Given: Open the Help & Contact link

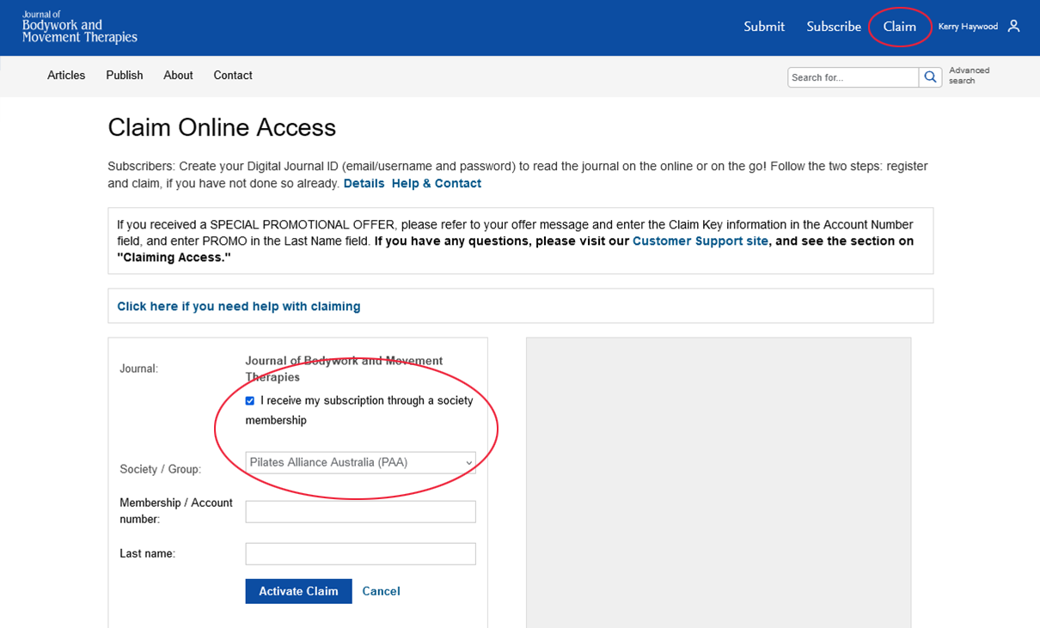Looking at the screenshot, I should click(x=437, y=184).
